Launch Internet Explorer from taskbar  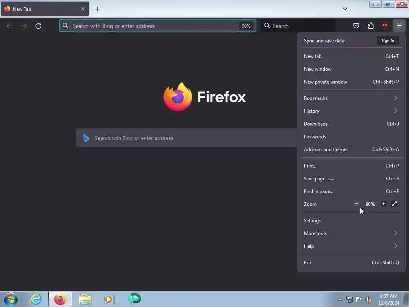point(36,299)
